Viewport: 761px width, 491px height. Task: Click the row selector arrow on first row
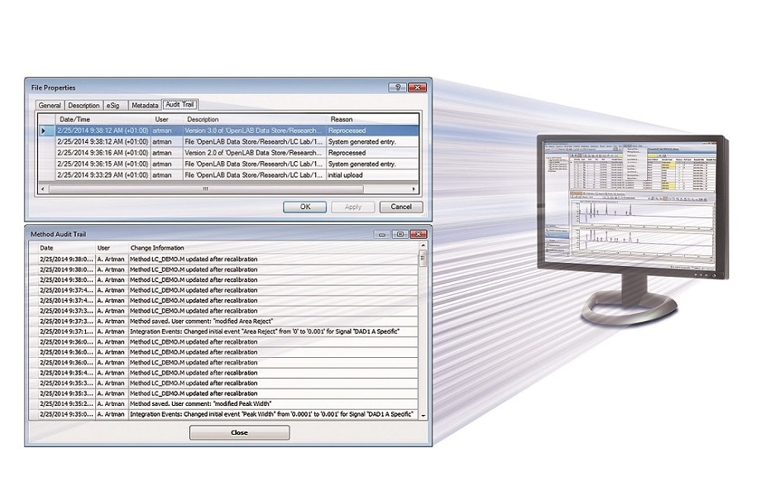click(x=45, y=131)
